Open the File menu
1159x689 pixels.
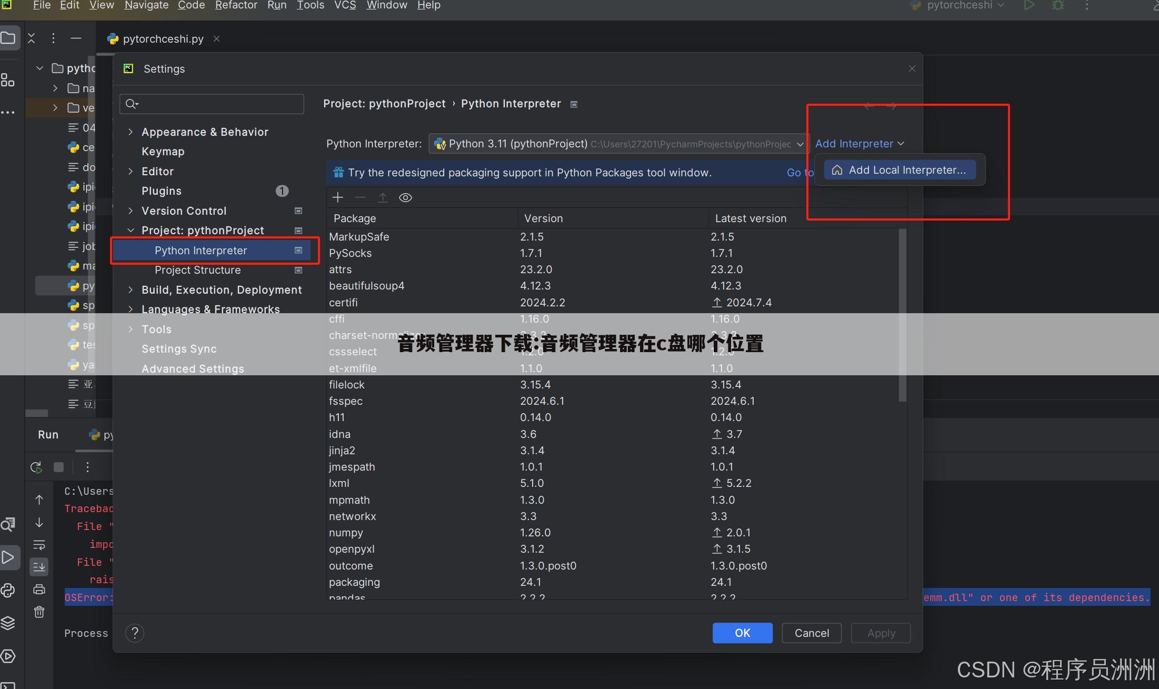(x=42, y=5)
